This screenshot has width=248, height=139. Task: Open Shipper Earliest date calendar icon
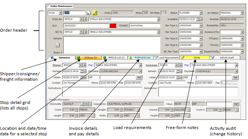[82, 72]
